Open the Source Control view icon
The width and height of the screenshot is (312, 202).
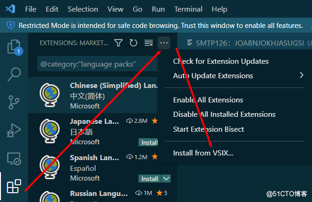tap(14, 102)
